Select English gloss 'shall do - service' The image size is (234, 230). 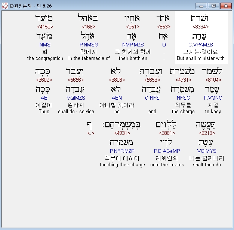pos(76,111)
